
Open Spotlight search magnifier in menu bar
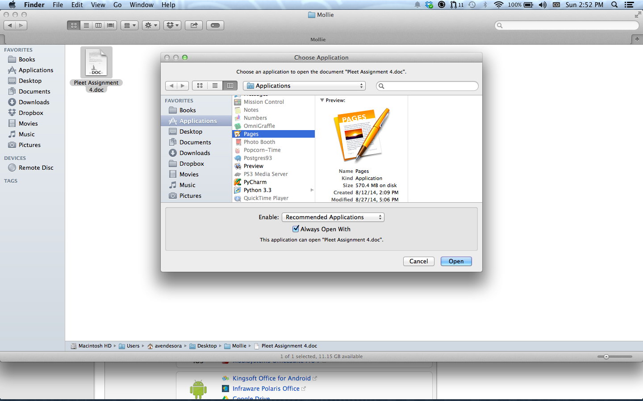614,5
